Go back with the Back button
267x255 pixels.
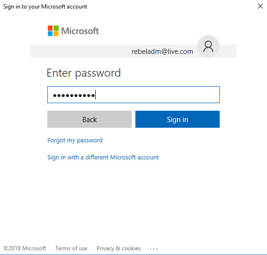89,119
